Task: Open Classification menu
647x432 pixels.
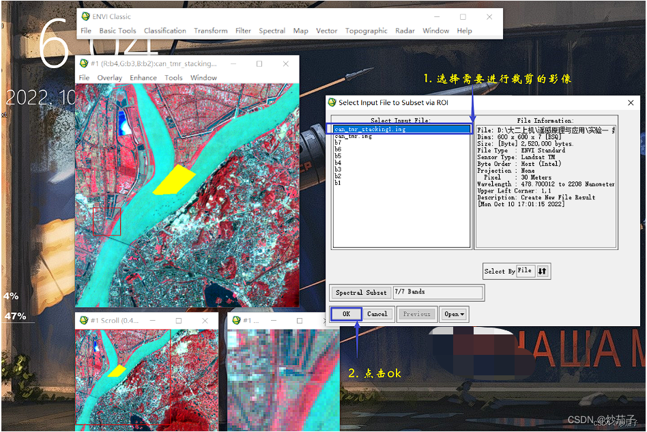Action: click(165, 31)
